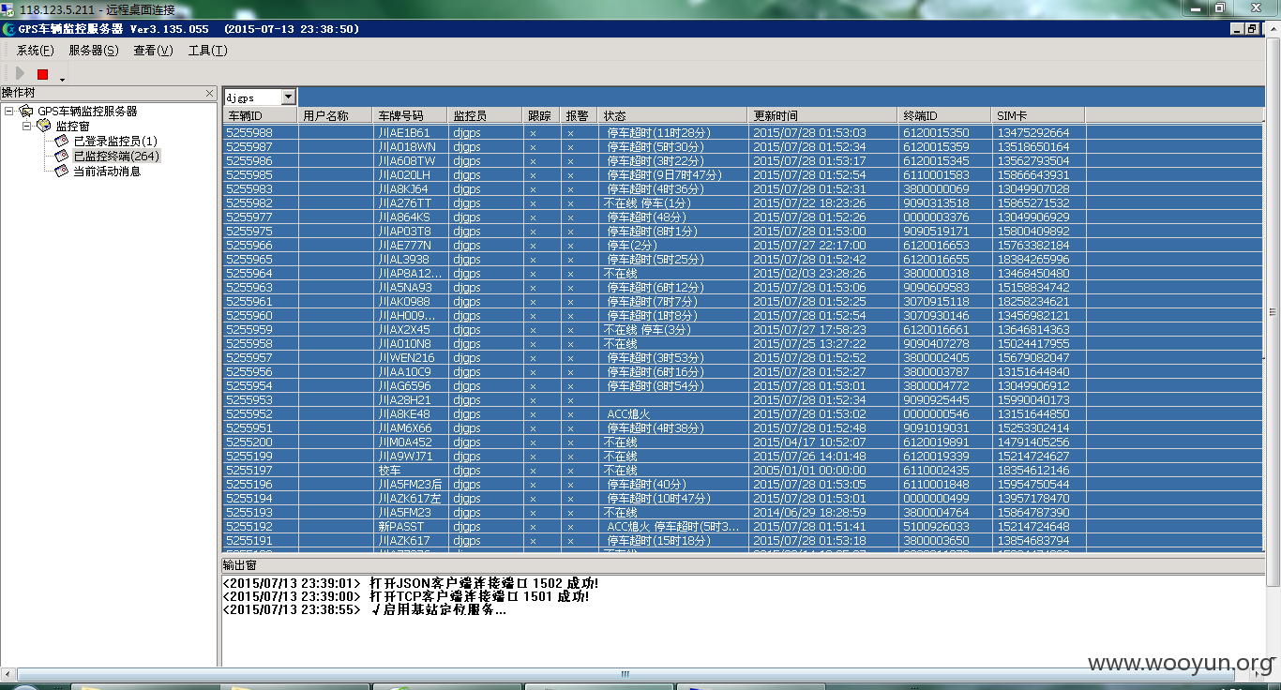Image resolution: width=1281 pixels, height=690 pixels.
Task: Click the gray start server play icon
Action: pos(20,73)
